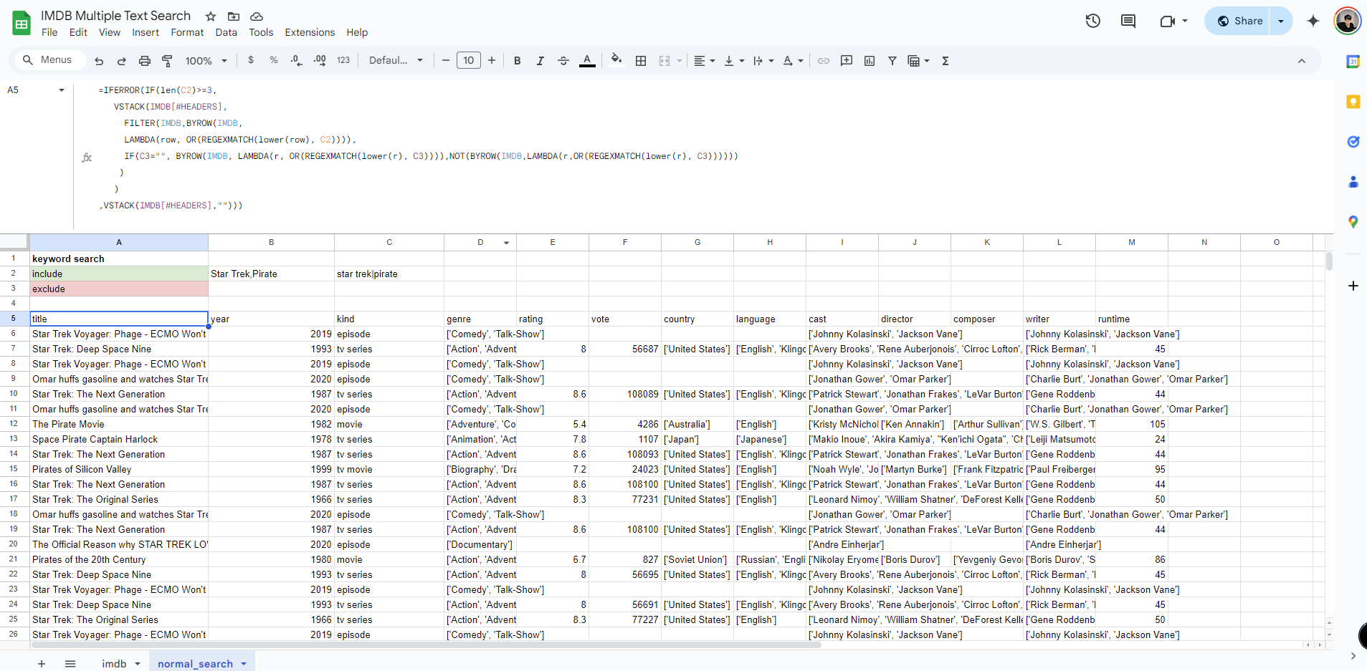Open Contacts side panel icon
This screenshot has height=671, width=1367.
(1353, 182)
